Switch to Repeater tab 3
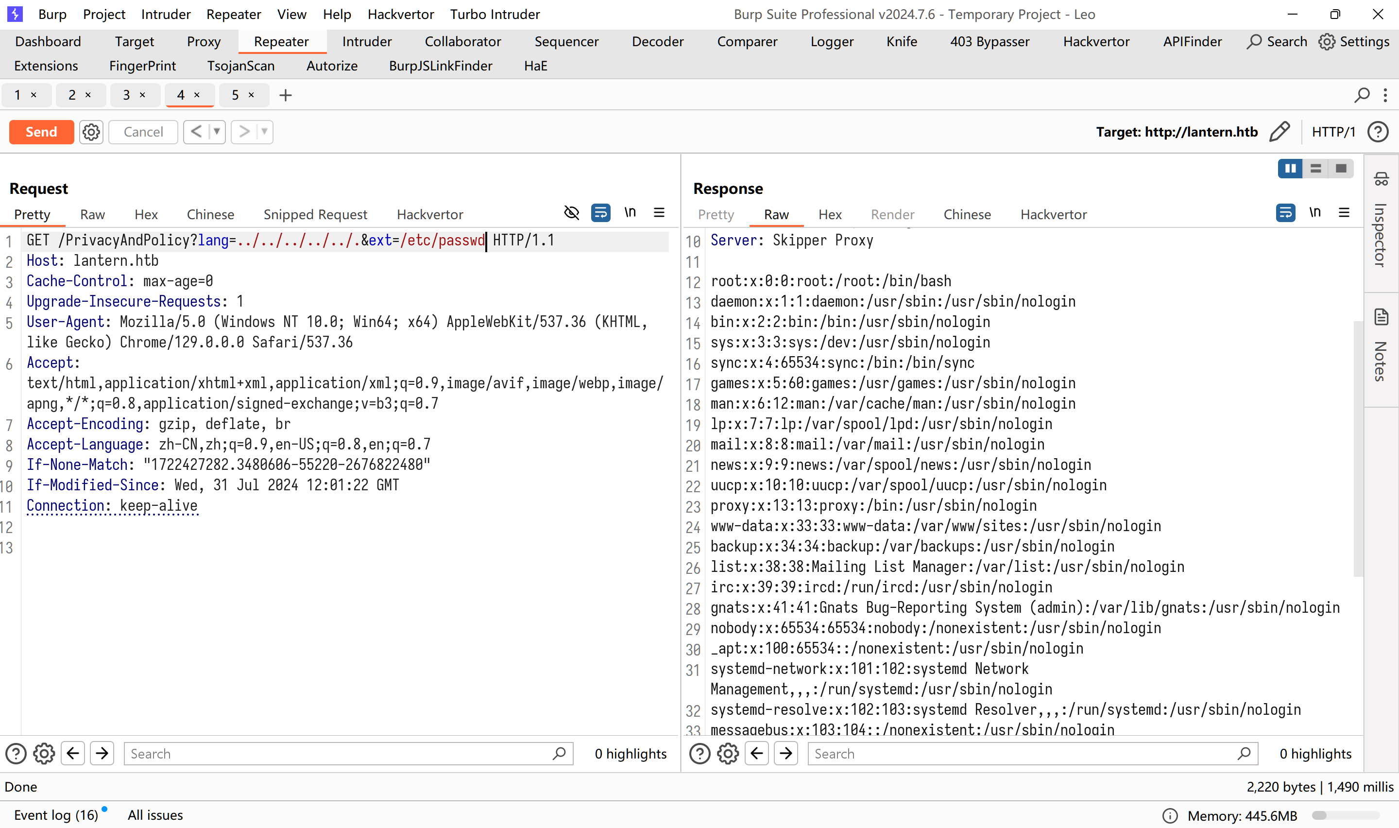The width and height of the screenshot is (1399, 828). [127, 95]
